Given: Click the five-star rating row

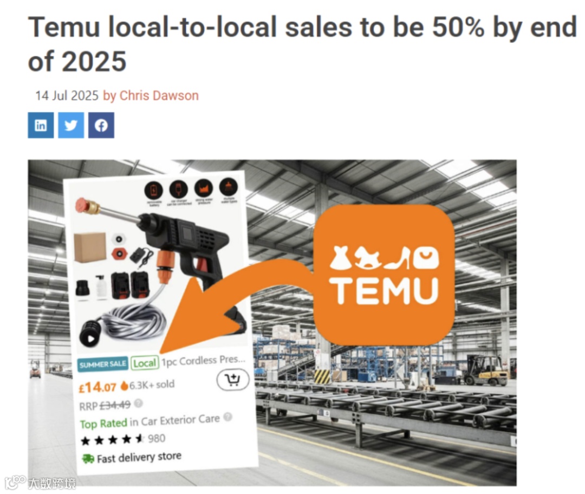Looking at the screenshot, I should (x=123, y=439).
